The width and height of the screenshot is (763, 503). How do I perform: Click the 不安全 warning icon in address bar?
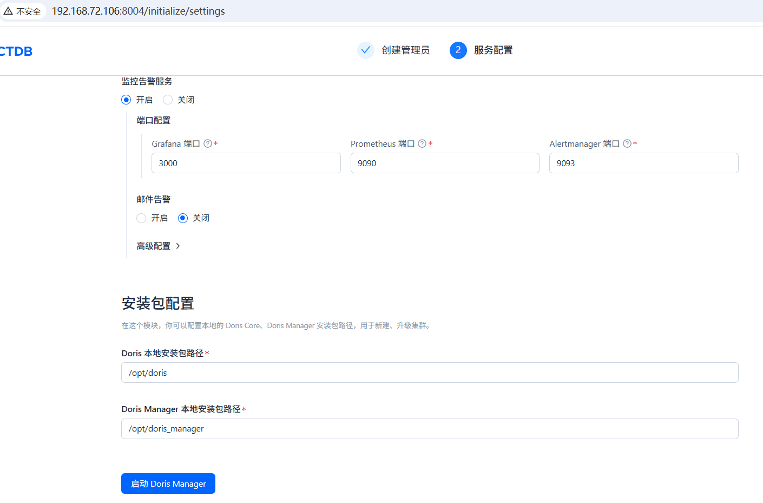(8, 11)
